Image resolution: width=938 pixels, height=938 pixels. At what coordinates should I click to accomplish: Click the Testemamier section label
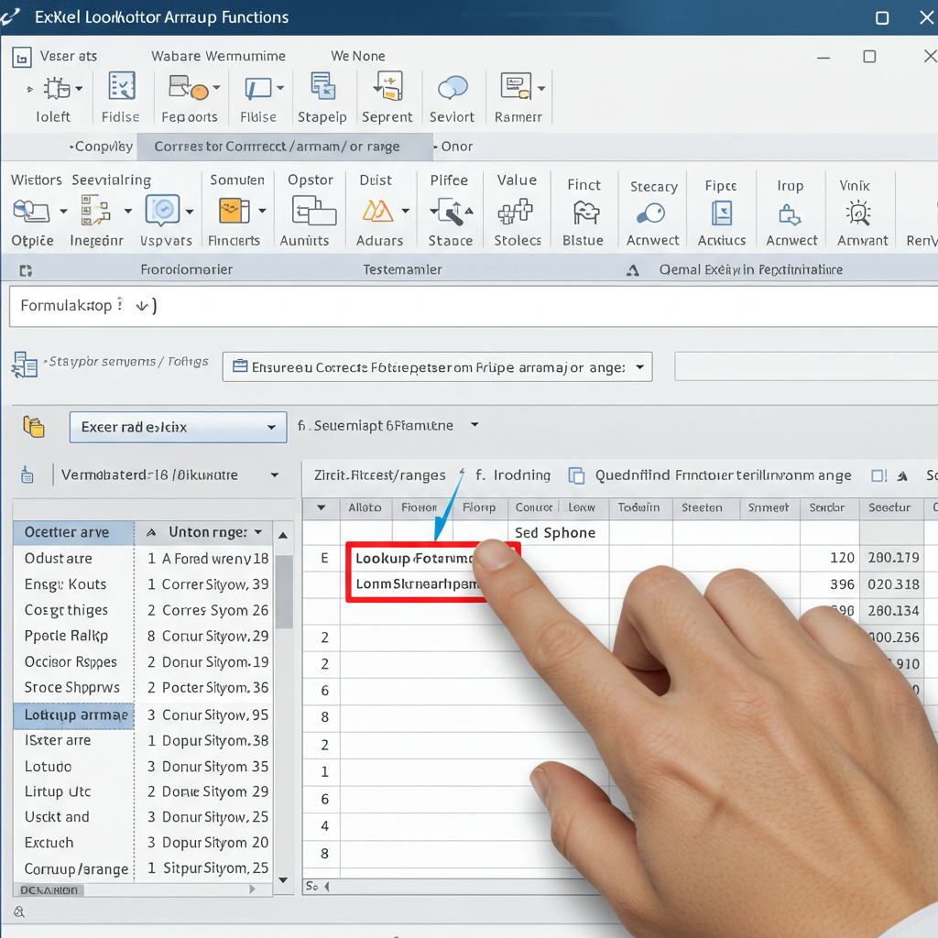click(x=403, y=270)
